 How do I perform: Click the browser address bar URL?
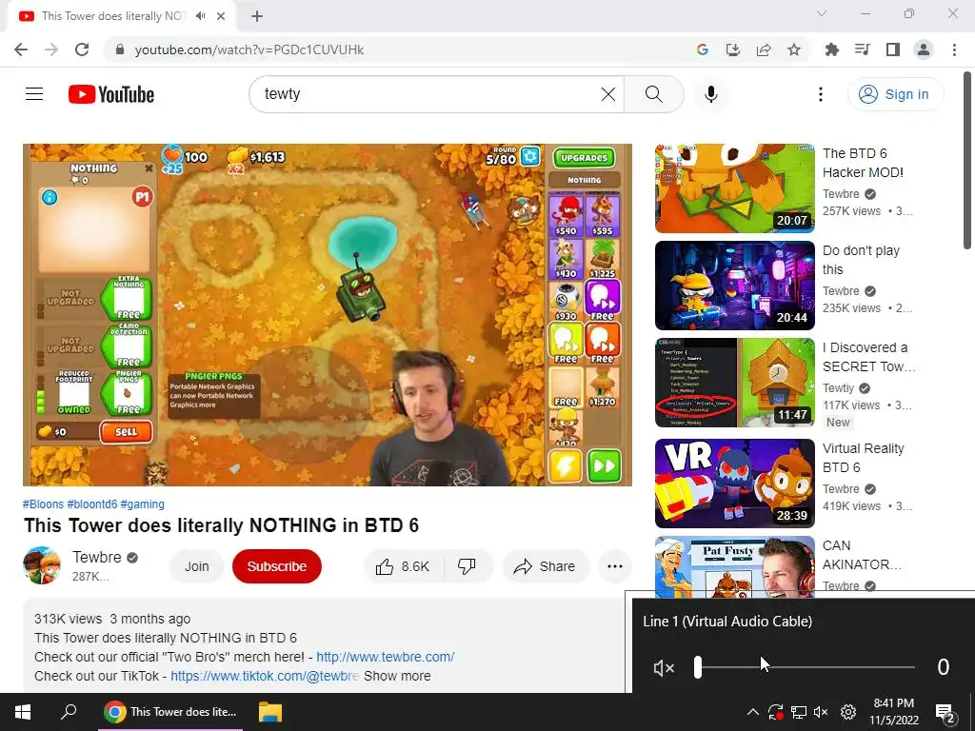(249, 49)
